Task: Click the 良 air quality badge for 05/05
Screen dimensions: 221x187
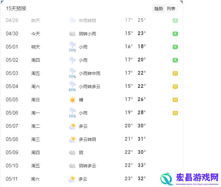Action: coord(175,100)
